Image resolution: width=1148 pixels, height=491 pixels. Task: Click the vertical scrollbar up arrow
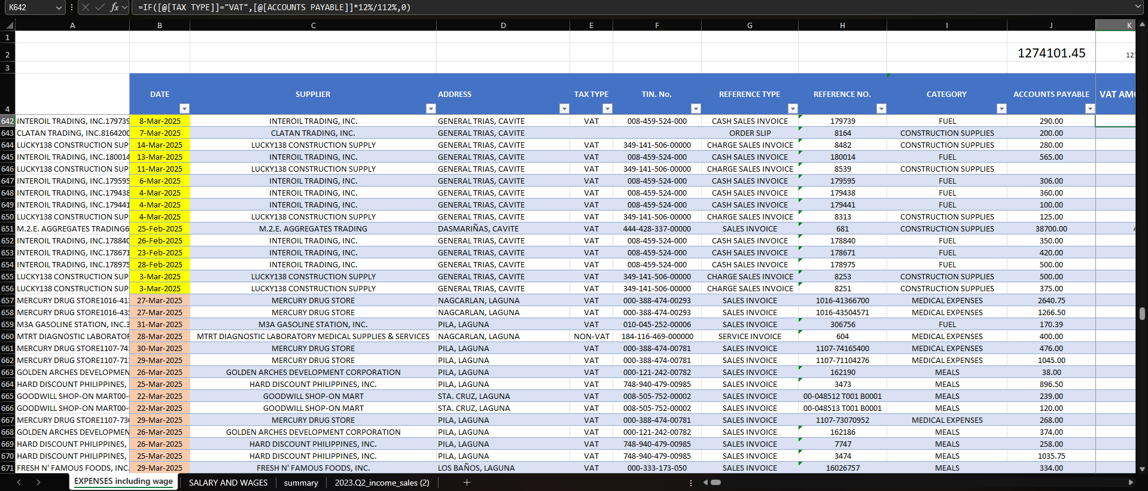point(1142,25)
